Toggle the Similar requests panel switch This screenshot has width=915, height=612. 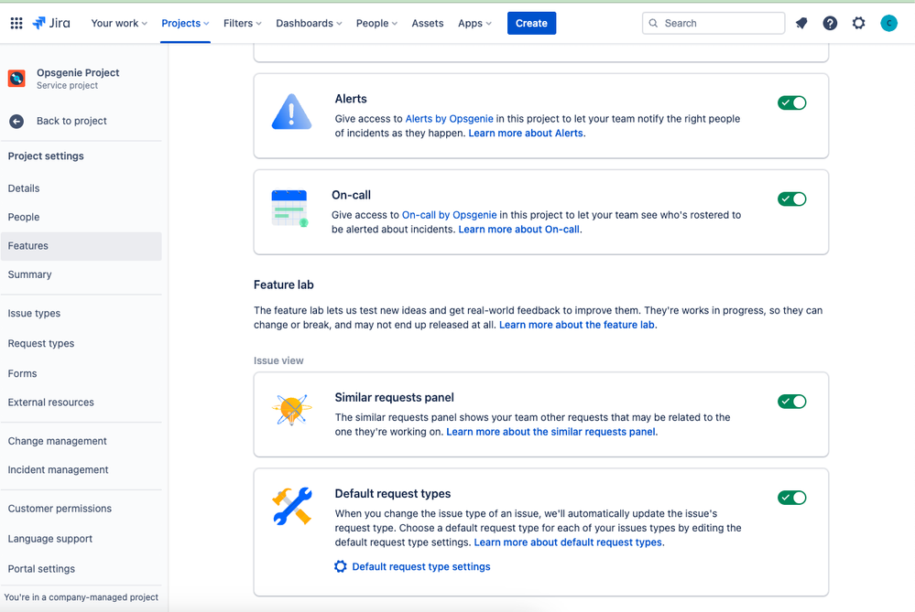click(x=792, y=402)
